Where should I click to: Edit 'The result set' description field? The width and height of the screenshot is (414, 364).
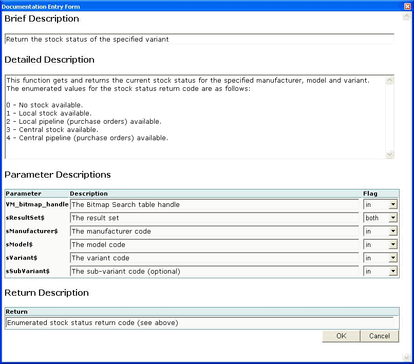click(x=214, y=218)
